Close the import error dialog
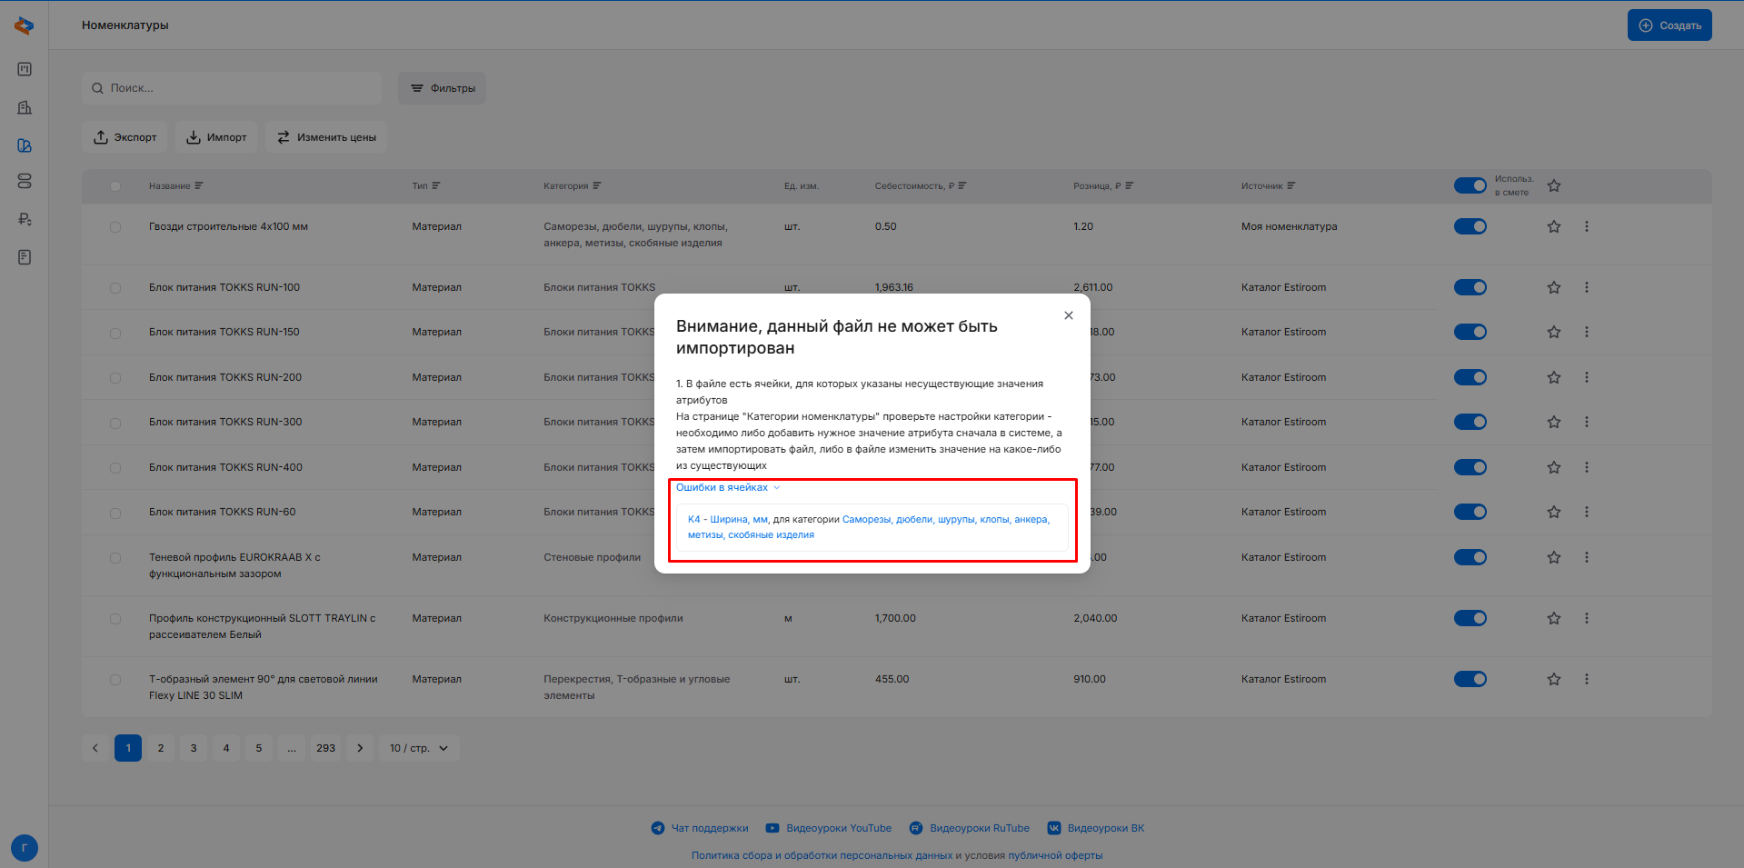The width and height of the screenshot is (1744, 868). pos(1068,315)
